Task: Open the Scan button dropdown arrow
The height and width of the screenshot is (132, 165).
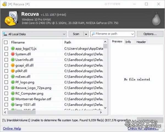Action: [x=86, y=34]
